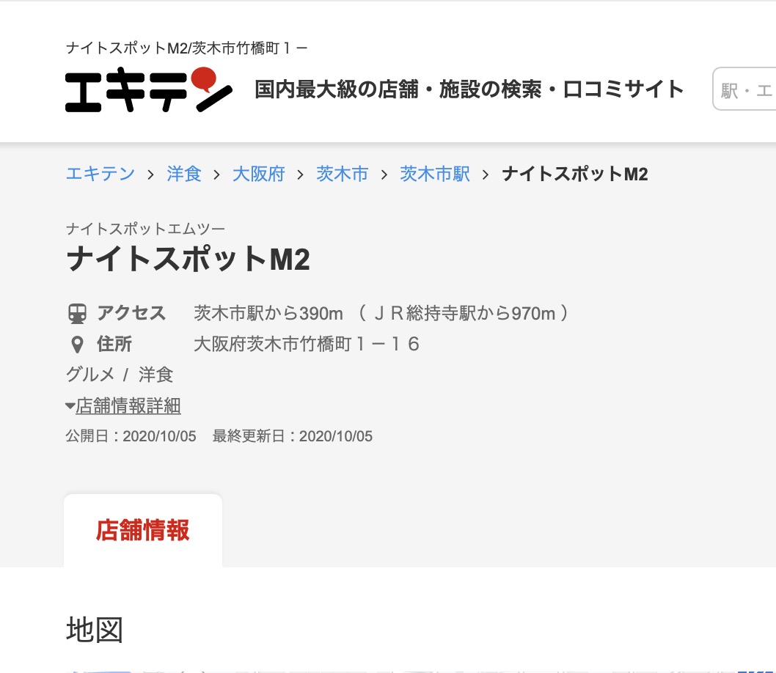Click the chevron after 茨木市駅 breadcrumb
The image size is (776, 673).
[486, 174]
